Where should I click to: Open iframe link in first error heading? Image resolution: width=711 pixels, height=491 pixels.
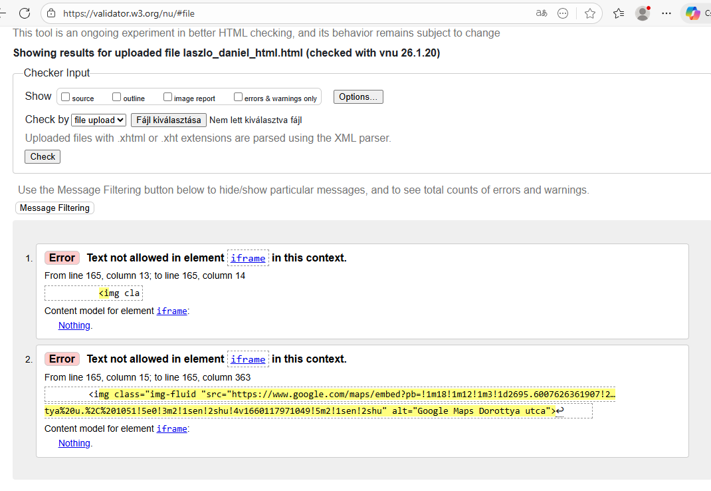coord(248,258)
